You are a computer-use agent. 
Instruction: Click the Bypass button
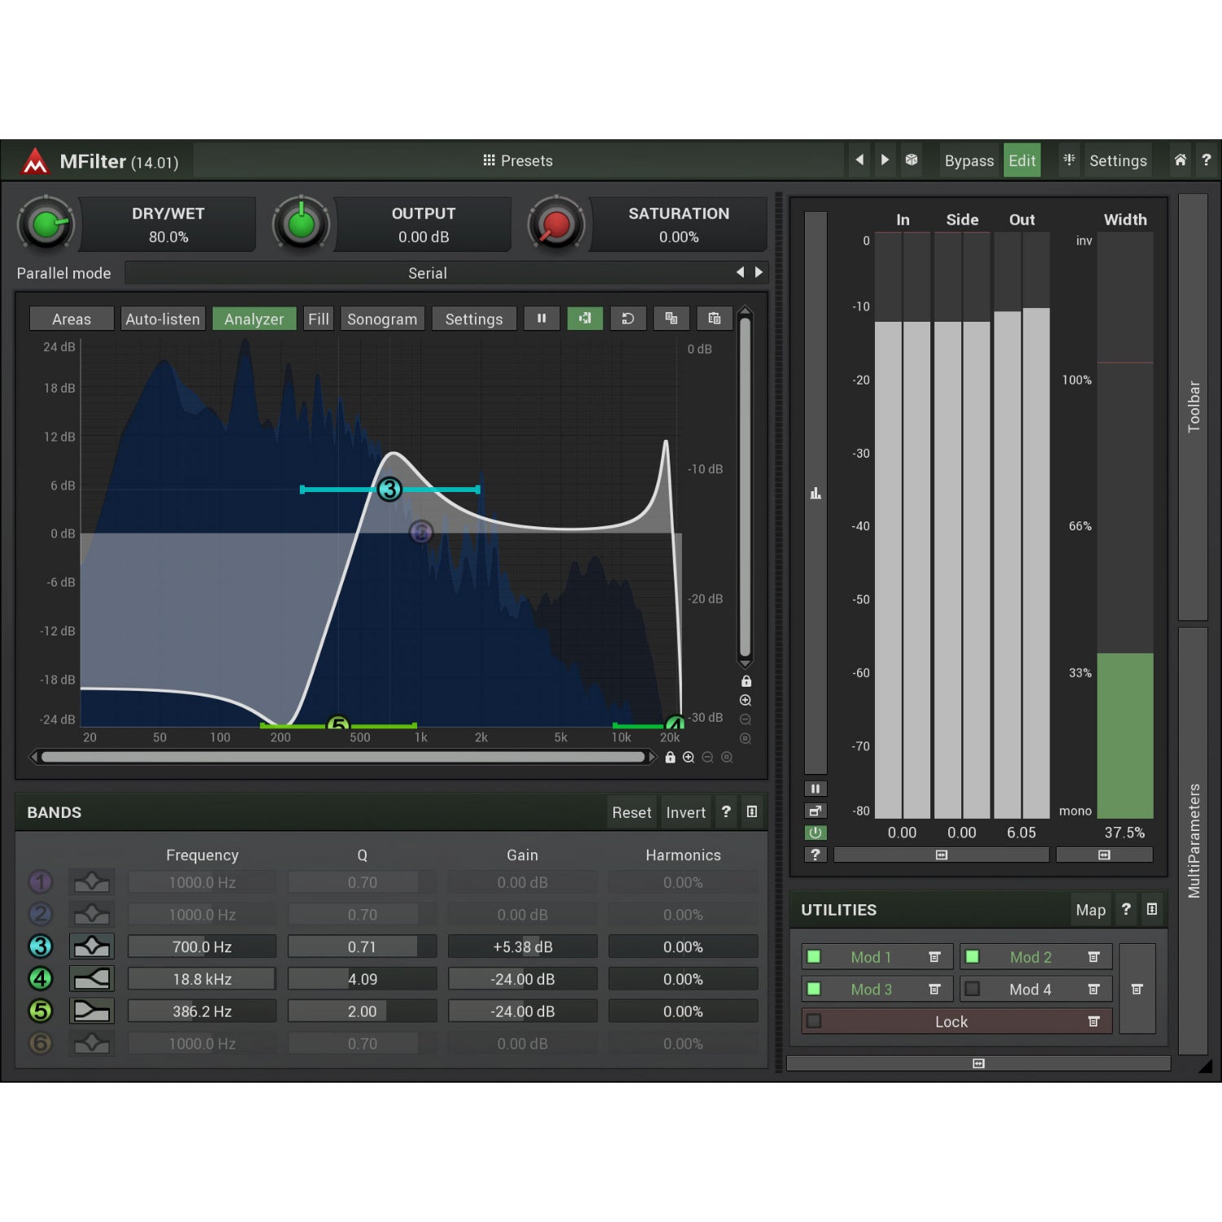pyautogui.click(x=969, y=160)
